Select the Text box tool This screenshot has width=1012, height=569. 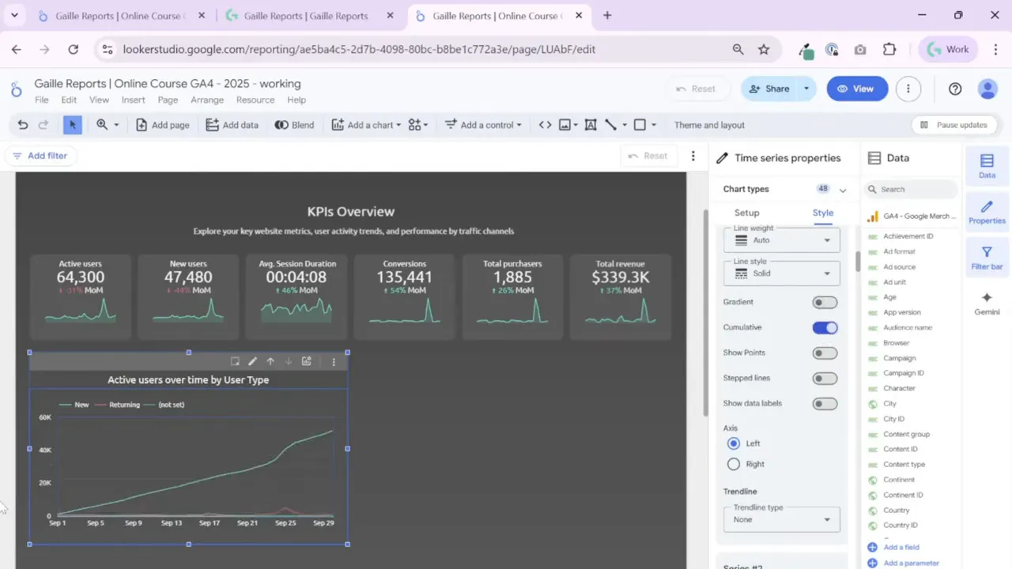(590, 125)
